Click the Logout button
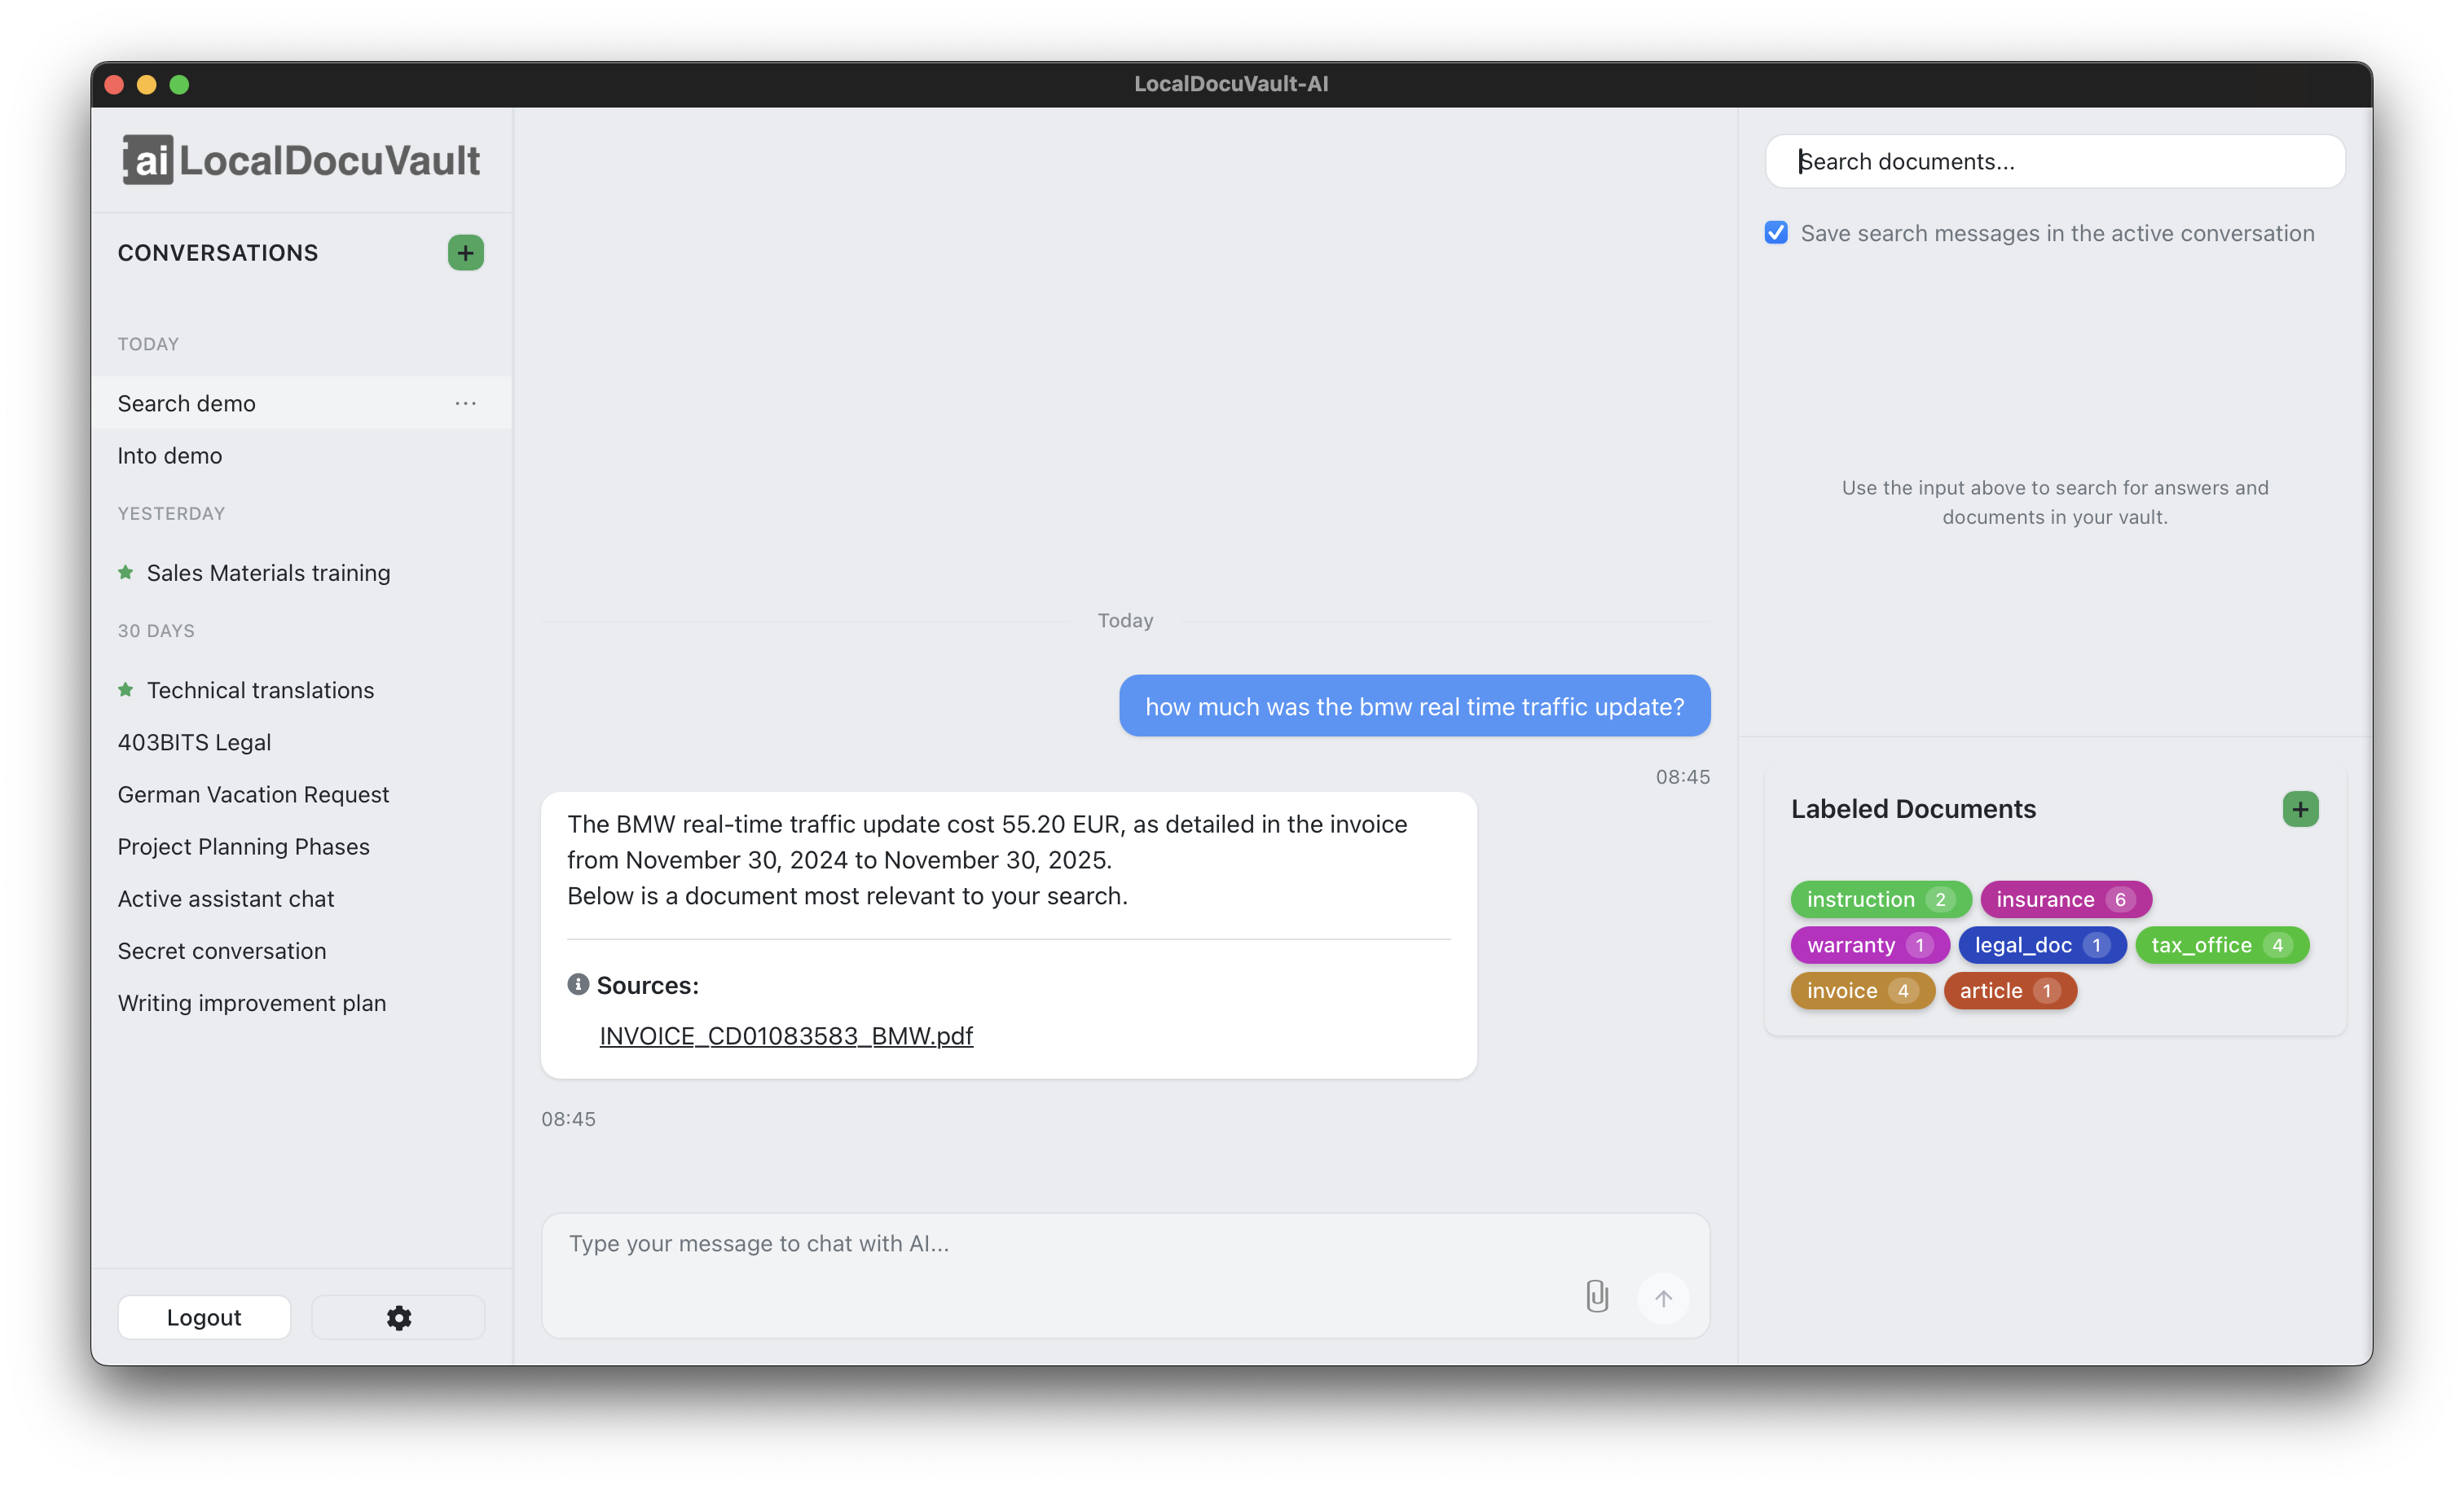 tap(204, 1317)
